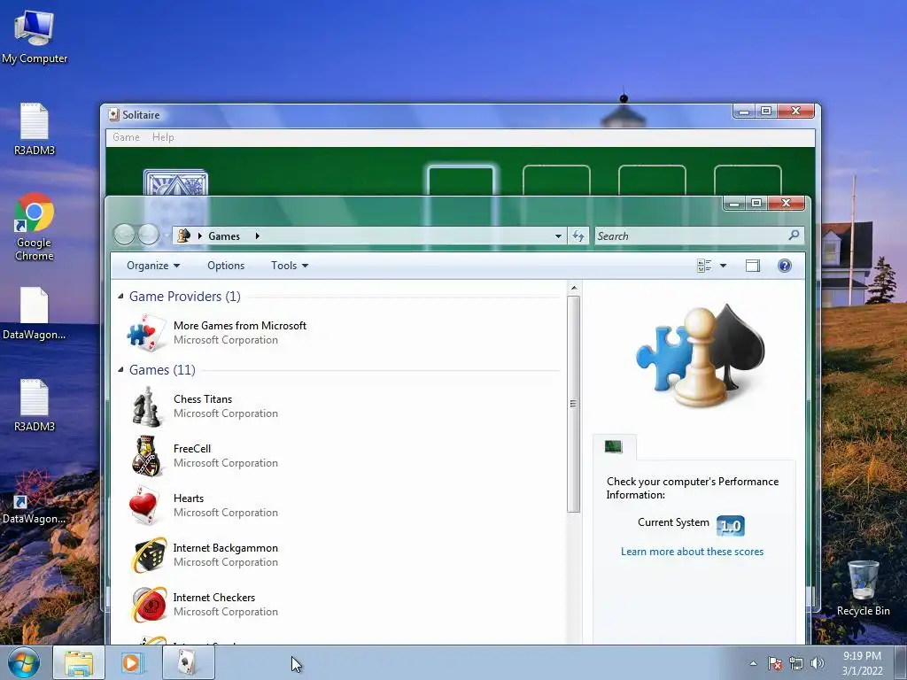907x680 pixels.
Task: Open the Windows Start menu orb
Action: coord(24,662)
